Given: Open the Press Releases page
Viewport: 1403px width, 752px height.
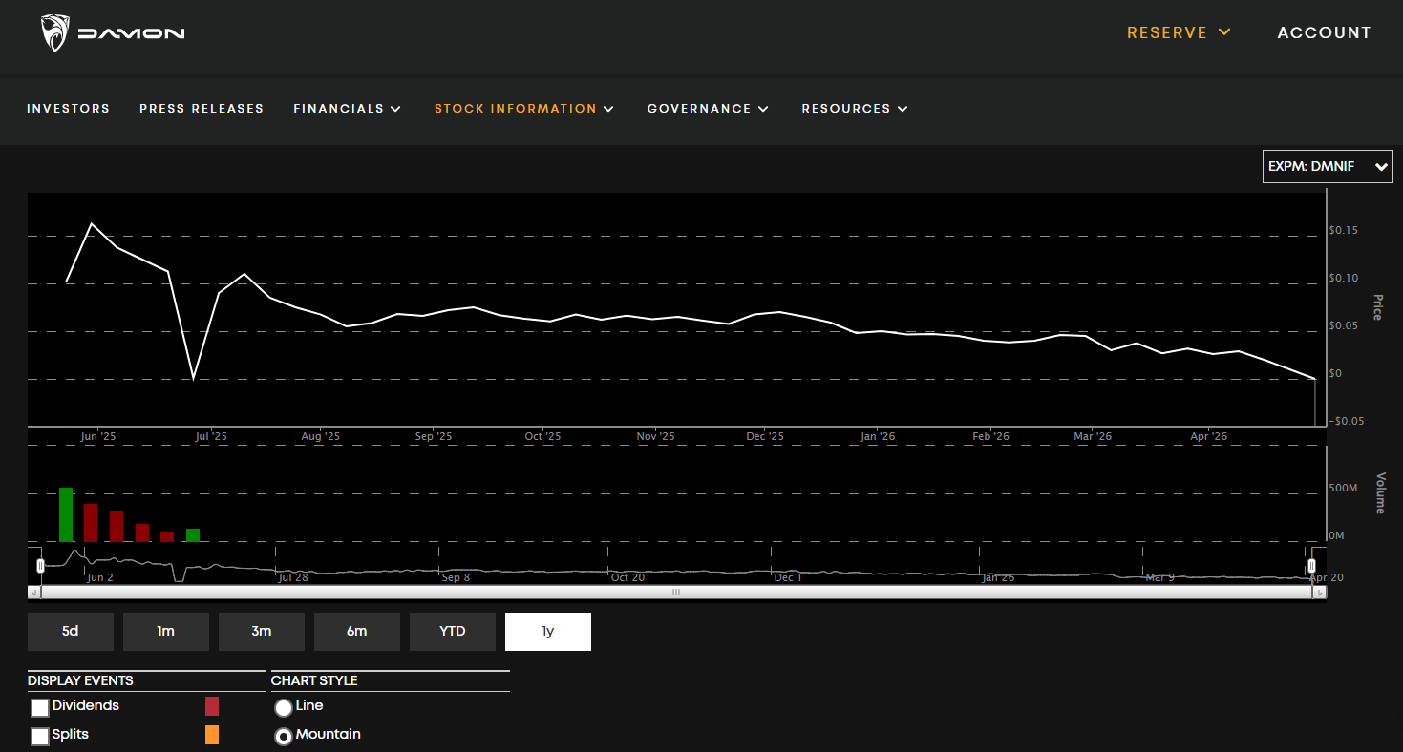Looking at the screenshot, I should (202, 109).
